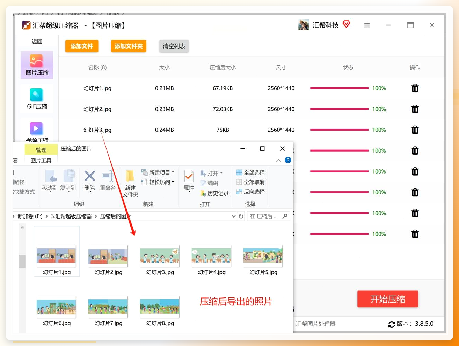This screenshot has width=459, height=346.
Task: Expand the 新建项目 dropdown
Action: tap(173, 172)
